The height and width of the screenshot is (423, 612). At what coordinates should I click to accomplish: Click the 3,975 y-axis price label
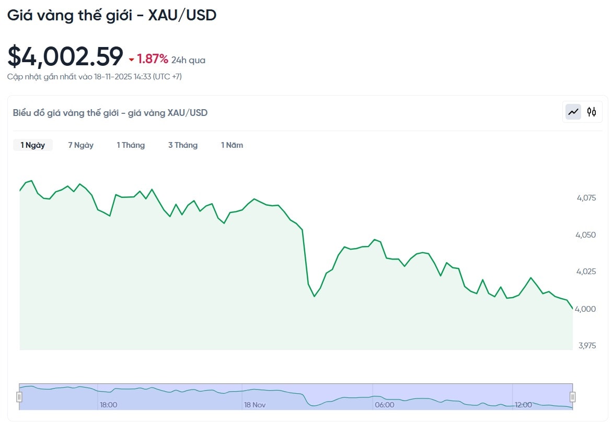(x=587, y=346)
